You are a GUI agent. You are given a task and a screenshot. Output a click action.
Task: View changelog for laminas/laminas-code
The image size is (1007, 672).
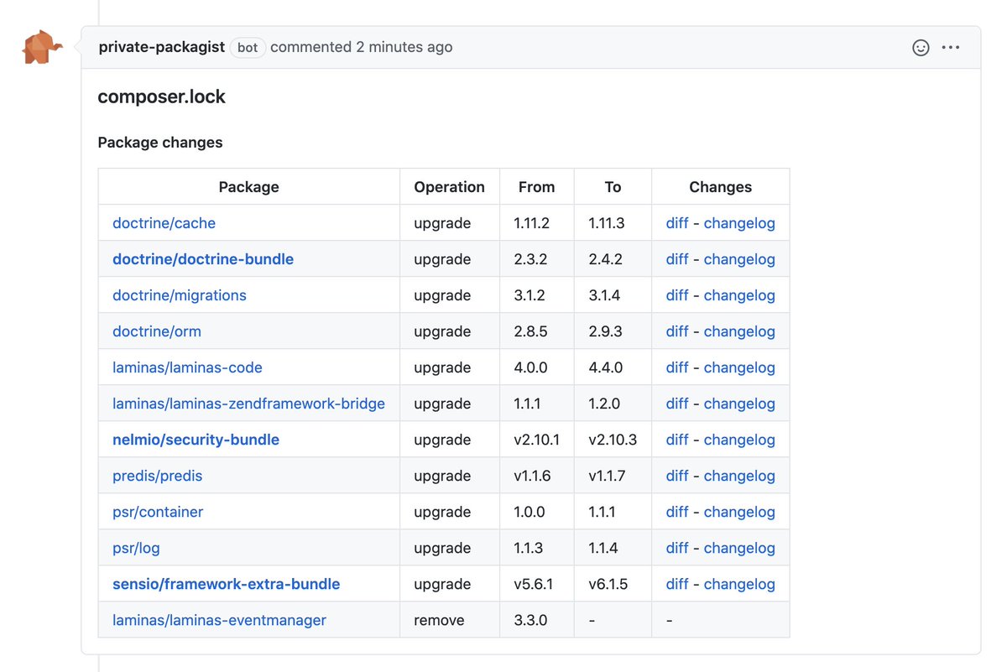coord(739,367)
